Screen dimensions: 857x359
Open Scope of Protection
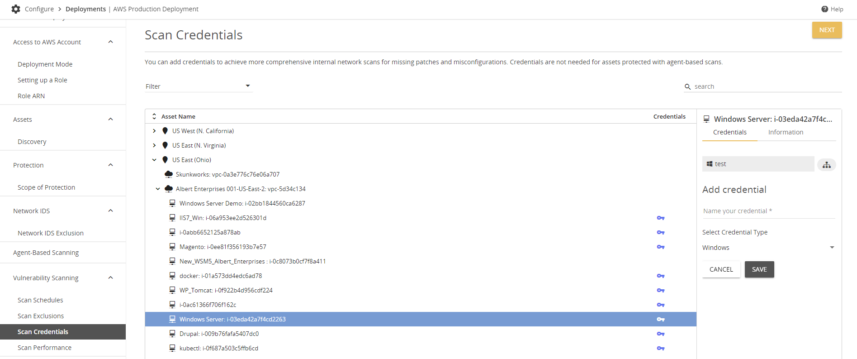pos(46,187)
